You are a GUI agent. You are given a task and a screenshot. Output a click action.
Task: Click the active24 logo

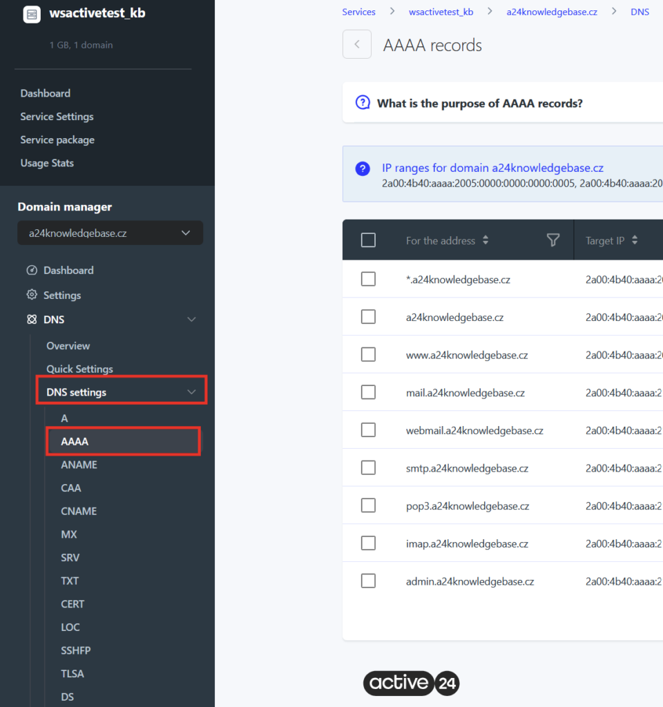click(412, 683)
